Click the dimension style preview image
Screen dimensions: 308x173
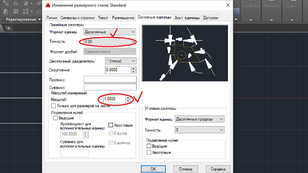pyautogui.click(x=185, y=53)
